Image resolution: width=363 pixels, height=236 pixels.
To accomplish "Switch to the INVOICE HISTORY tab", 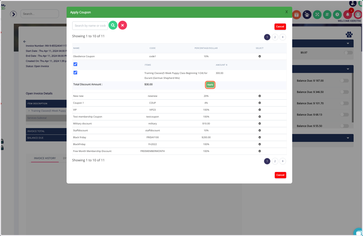I will (45, 158).
